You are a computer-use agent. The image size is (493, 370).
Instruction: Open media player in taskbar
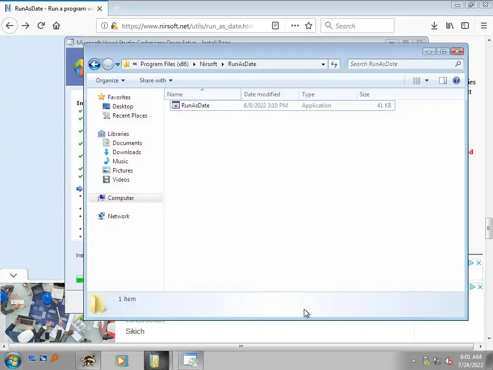[121, 360]
